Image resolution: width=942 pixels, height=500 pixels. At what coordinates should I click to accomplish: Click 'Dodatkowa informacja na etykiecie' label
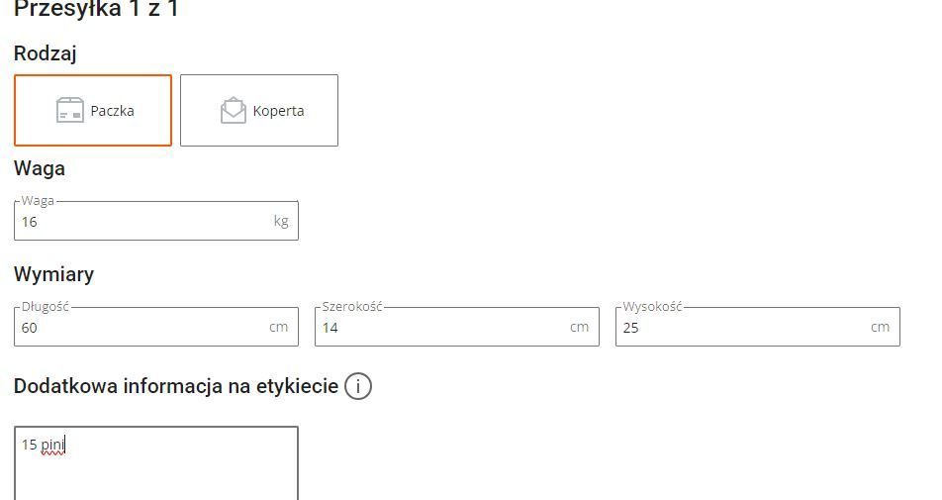(176, 386)
